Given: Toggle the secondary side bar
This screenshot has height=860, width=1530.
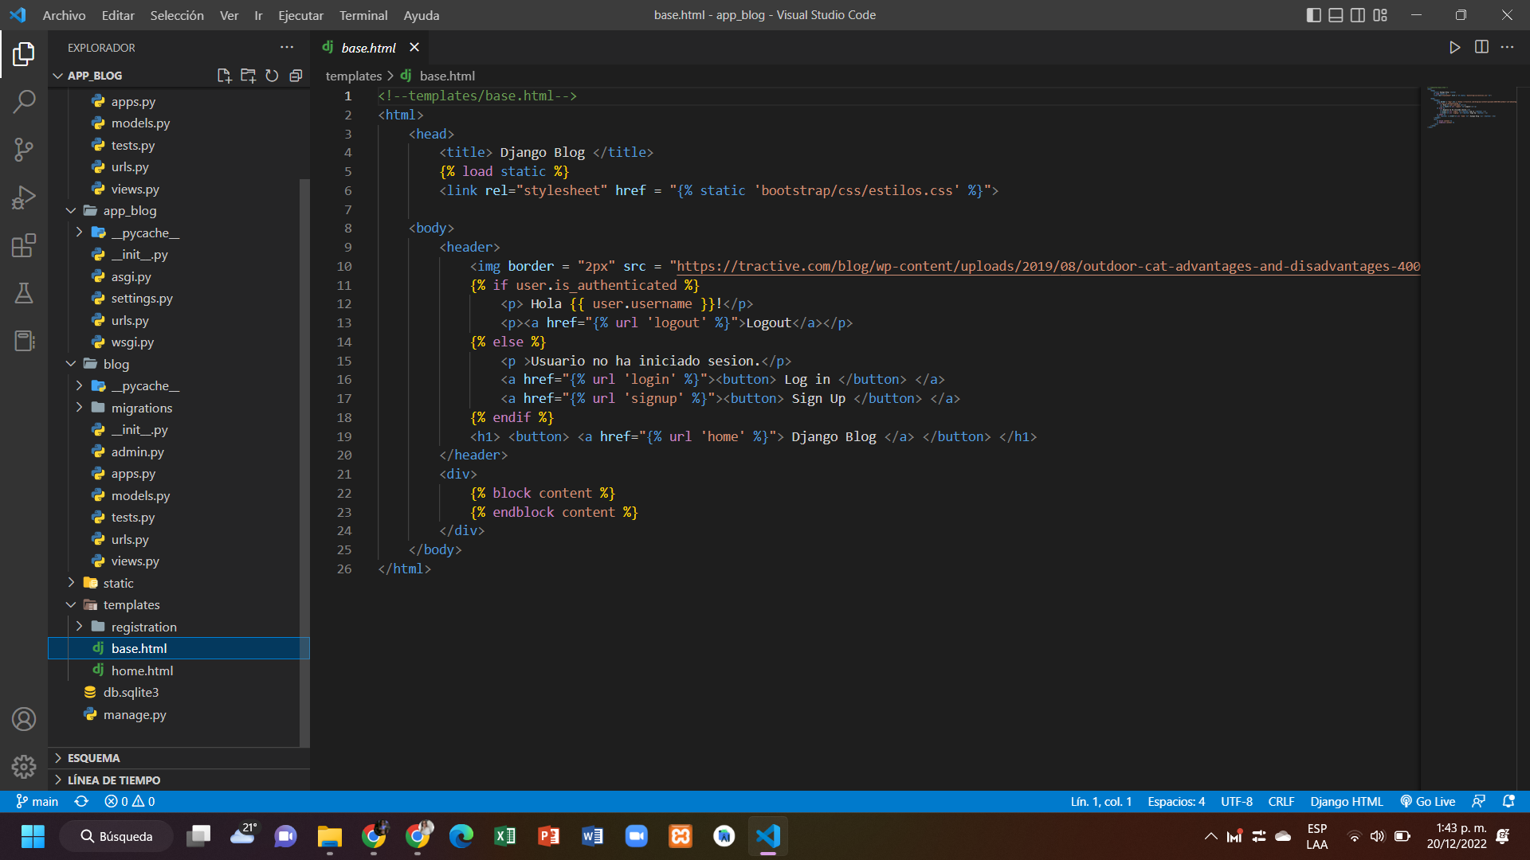Looking at the screenshot, I should [x=1357, y=14].
